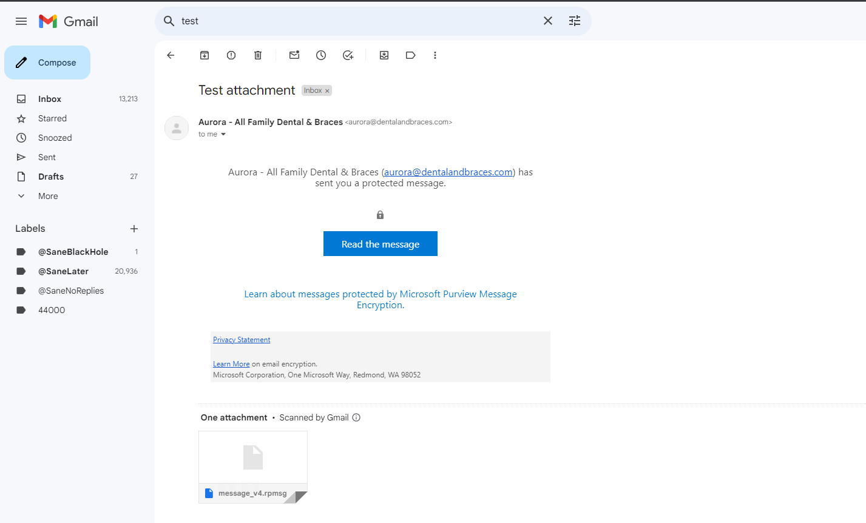Click the 'Test attachment' subject heading
Image resolution: width=866 pixels, height=523 pixels.
click(x=247, y=90)
